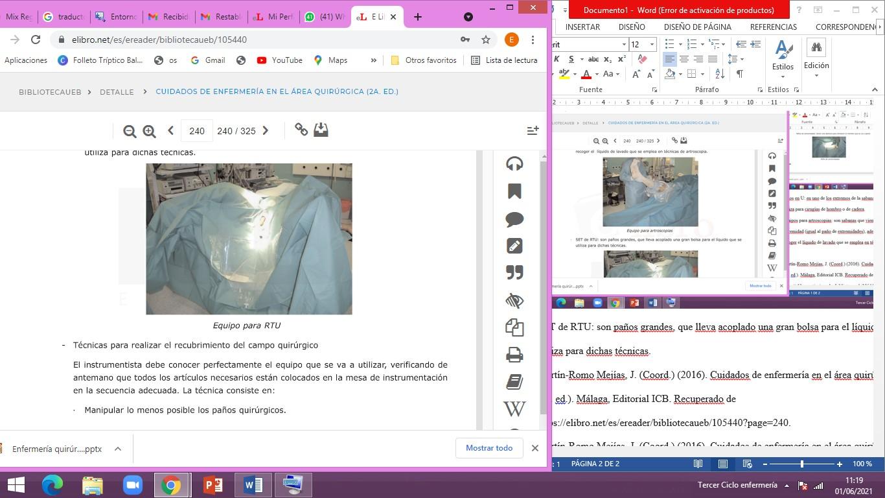Center the paragraph text in Word
885x498 pixels.
point(684,59)
